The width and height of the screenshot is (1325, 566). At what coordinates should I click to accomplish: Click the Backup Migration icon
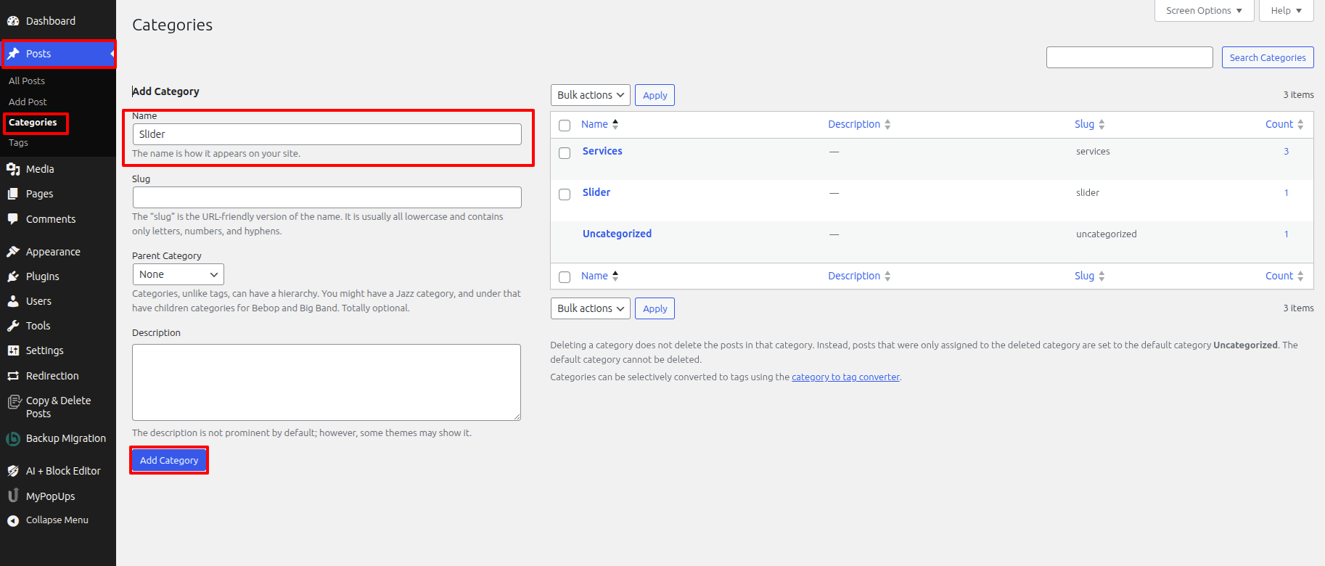(13, 438)
